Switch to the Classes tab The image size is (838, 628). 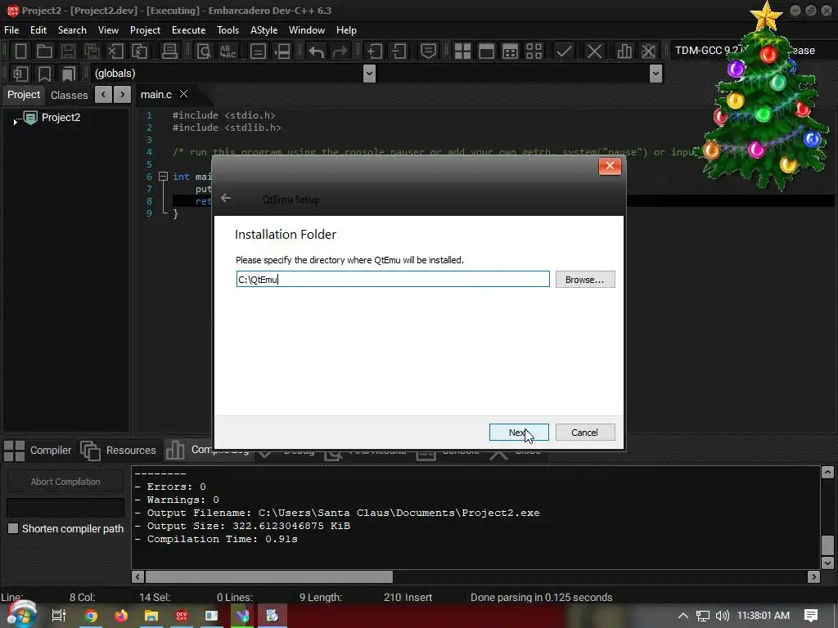pyautogui.click(x=70, y=95)
